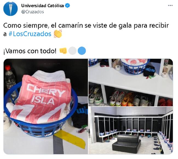Click the tweet text about el camarín

point(86,30)
